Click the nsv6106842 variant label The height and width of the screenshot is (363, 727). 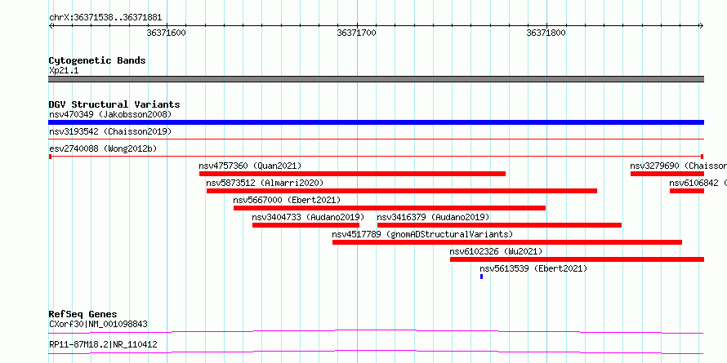pos(698,183)
